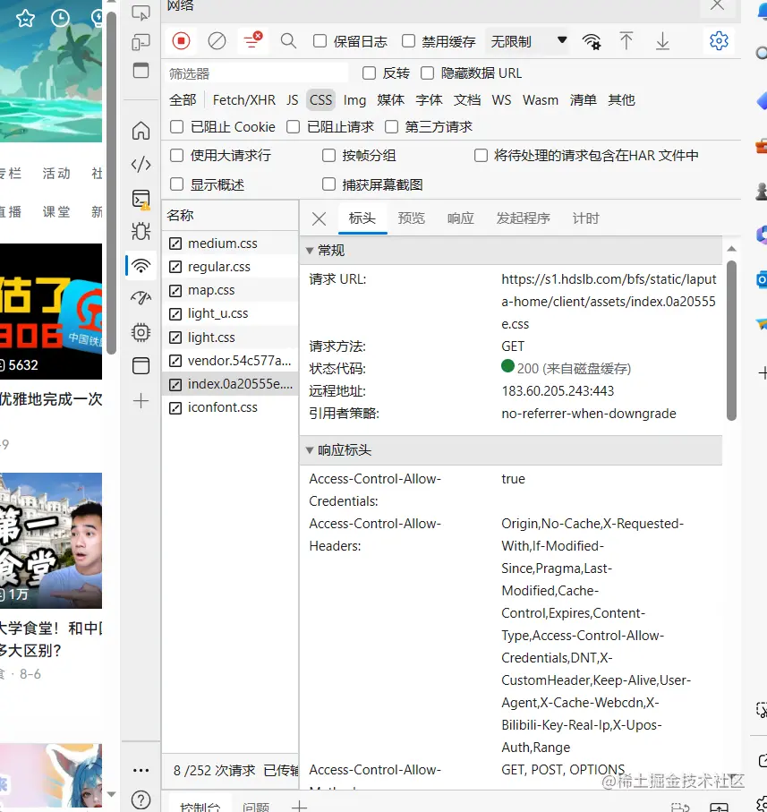The height and width of the screenshot is (812, 767).
Task: Filter requests by 字体
Action: point(429,100)
